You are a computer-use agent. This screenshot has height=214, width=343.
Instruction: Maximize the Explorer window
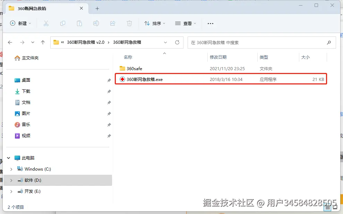click(316, 5)
